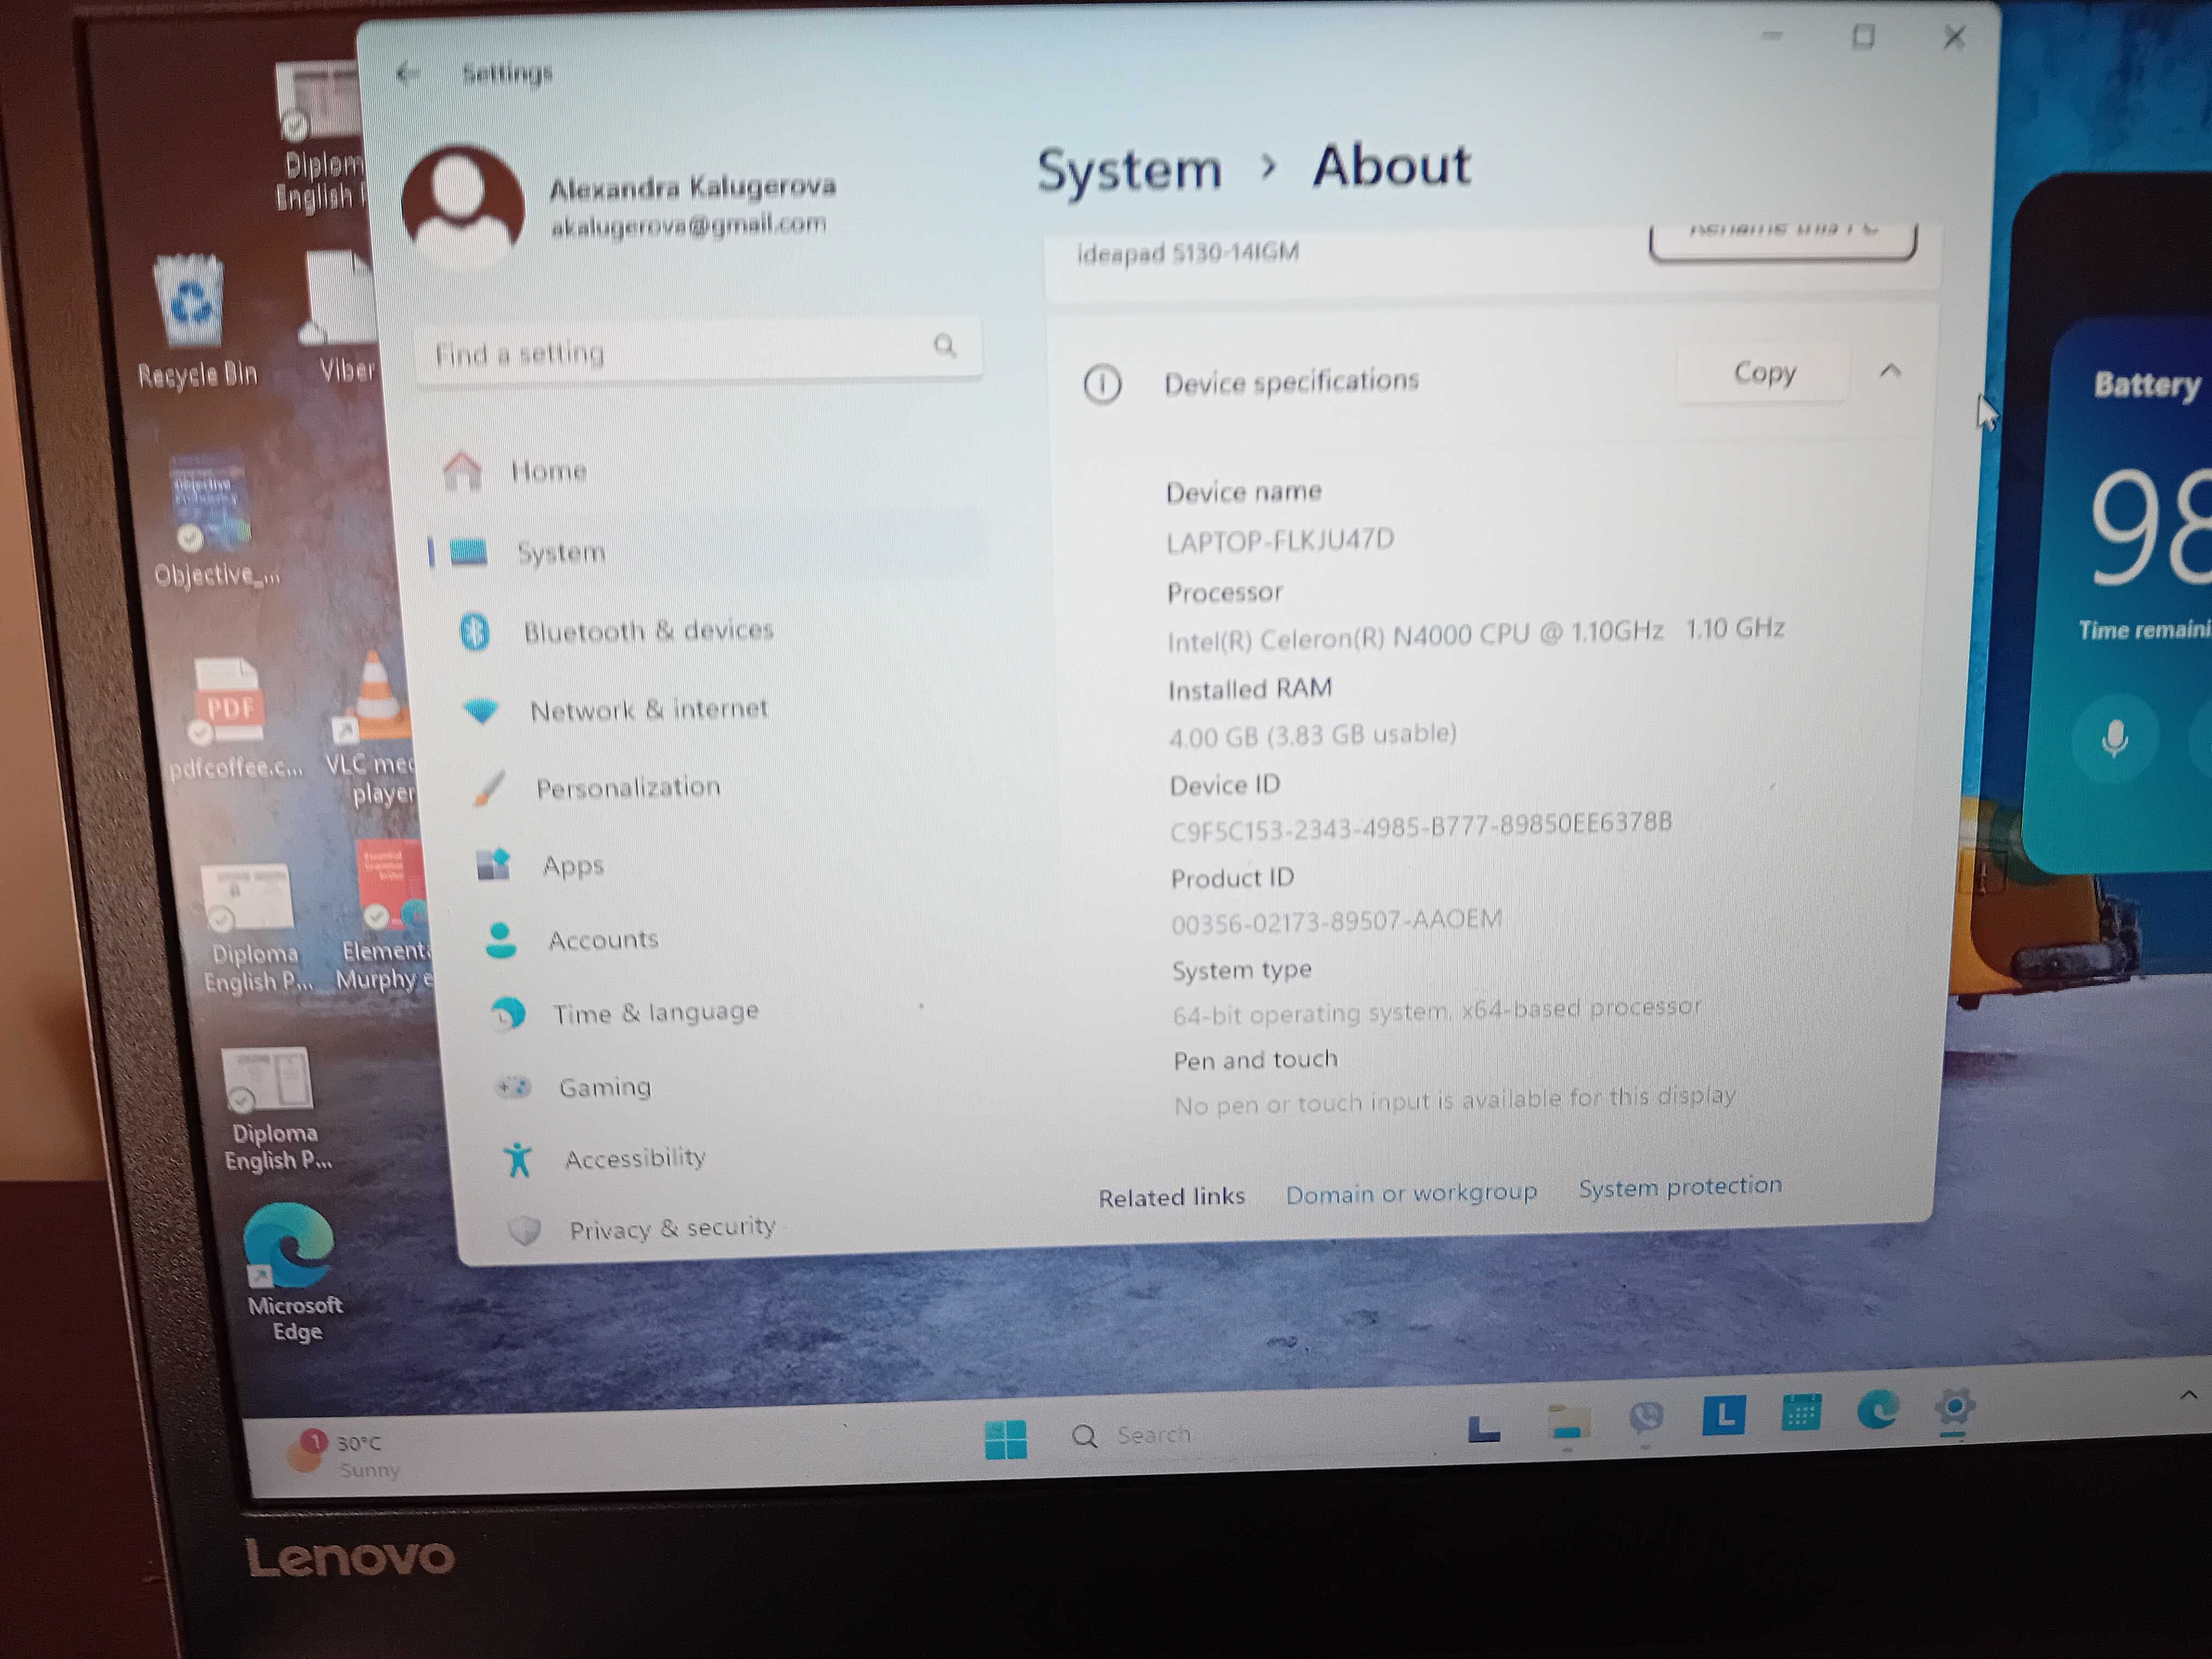Open the blue L app on taskbar
Viewport: 2212px width, 1659px height.
(1724, 1416)
